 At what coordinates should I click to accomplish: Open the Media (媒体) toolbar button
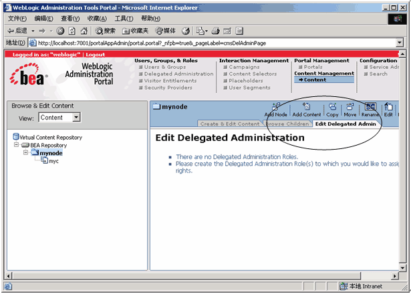165,31
